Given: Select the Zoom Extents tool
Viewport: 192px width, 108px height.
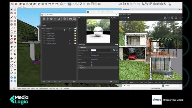Looking at the screenshot, I should pos(11,65).
